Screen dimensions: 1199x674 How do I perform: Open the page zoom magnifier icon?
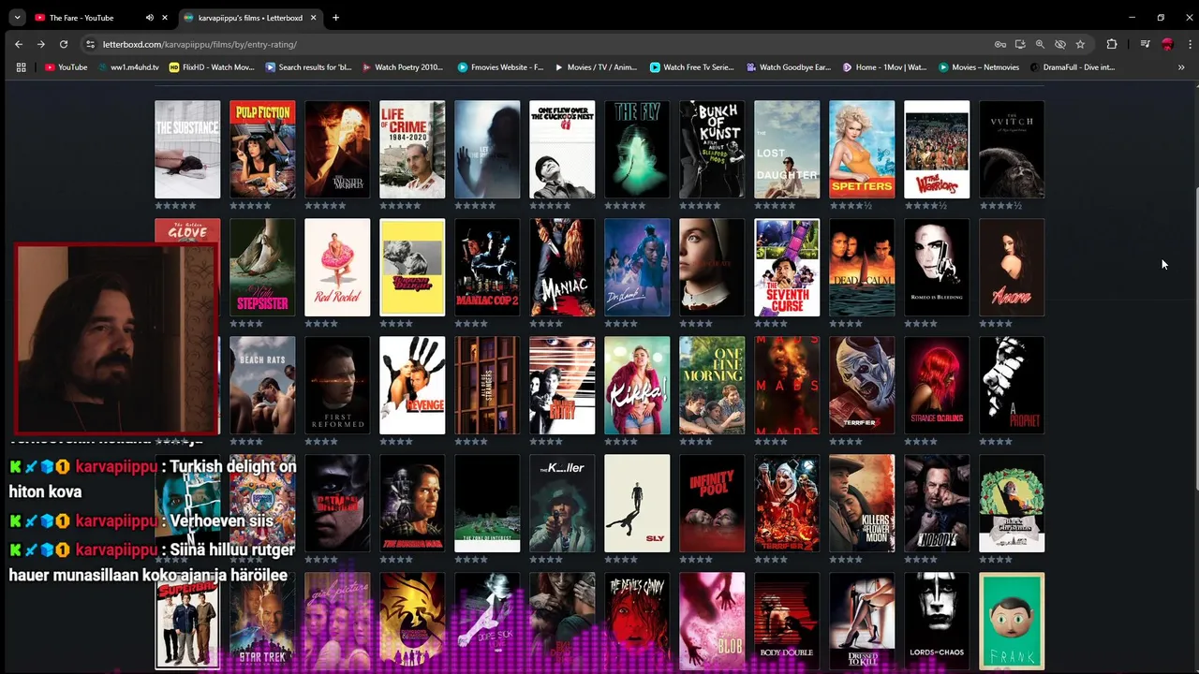pyautogui.click(x=1040, y=44)
